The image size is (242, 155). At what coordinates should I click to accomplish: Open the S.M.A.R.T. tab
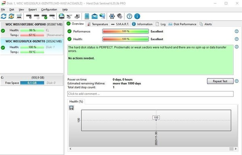click(x=120, y=24)
